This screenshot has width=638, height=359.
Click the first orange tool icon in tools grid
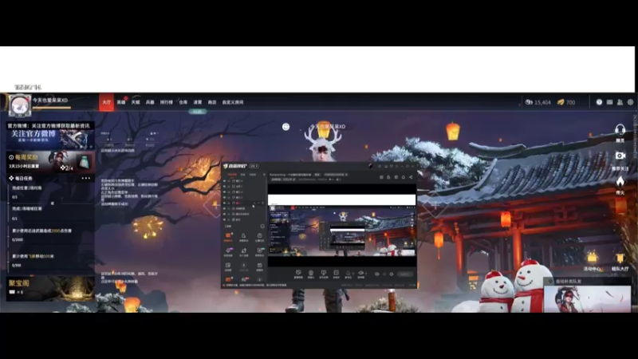[x=228, y=235]
